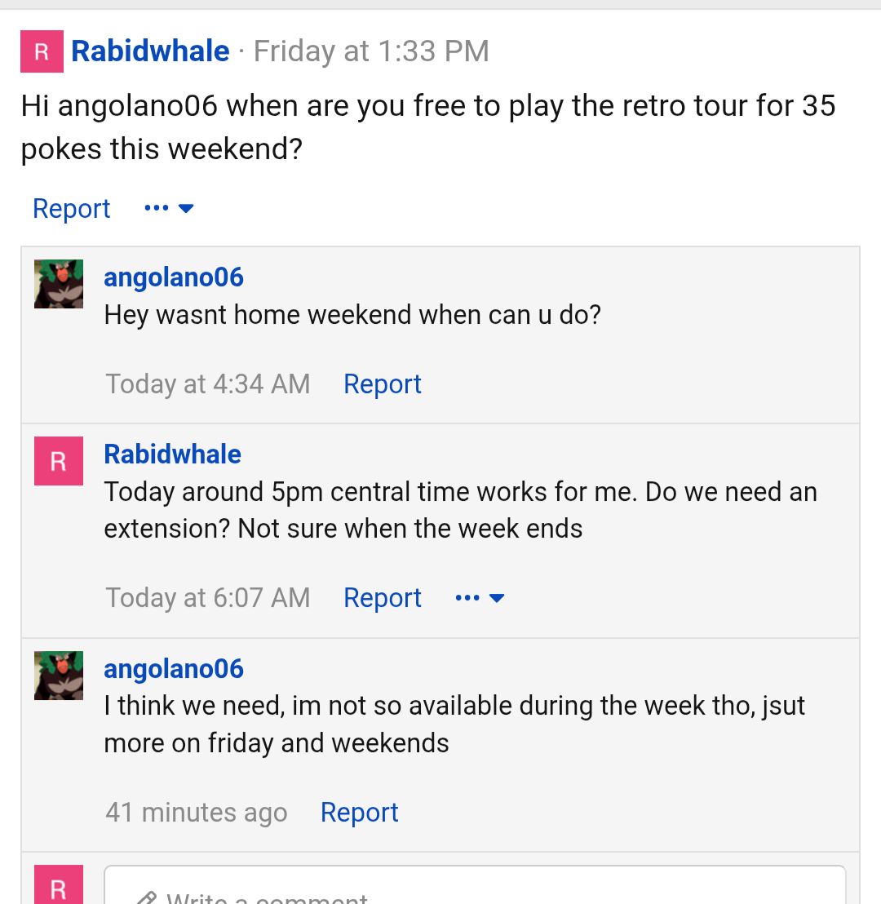Click your pink R avatar next to the comment box
The height and width of the screenshot is (904, 881).
tap(58, 885)
